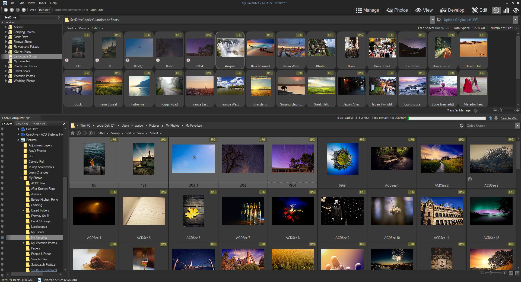Open the Upload Original (as JPG) dropdown
The width and height of the screenshot is (521, 282).
pos(515,20)
